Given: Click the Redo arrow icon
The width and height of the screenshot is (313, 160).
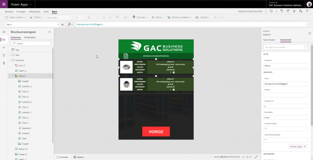Looking at the screenshot, I should click(288, 11).
